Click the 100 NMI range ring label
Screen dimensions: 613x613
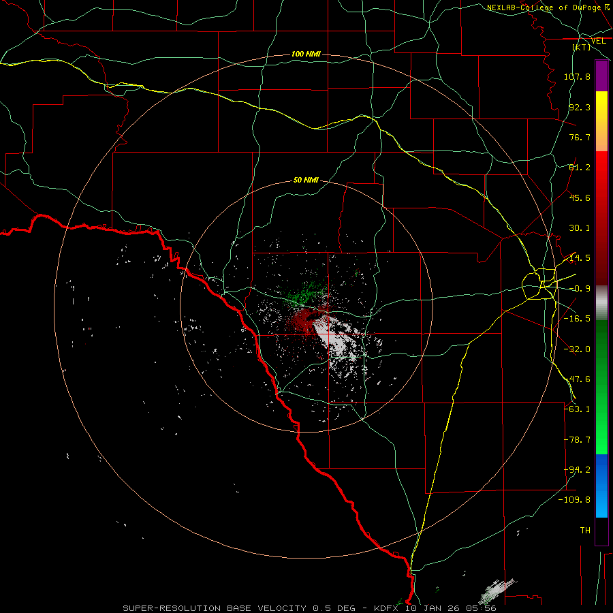306,54
